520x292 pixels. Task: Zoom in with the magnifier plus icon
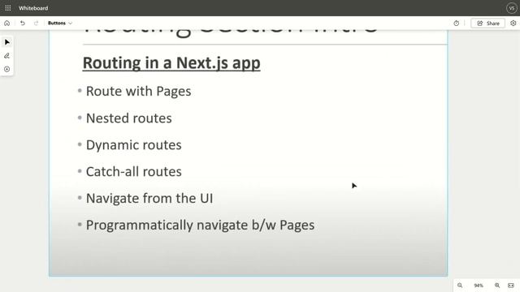tap(497, 286)
